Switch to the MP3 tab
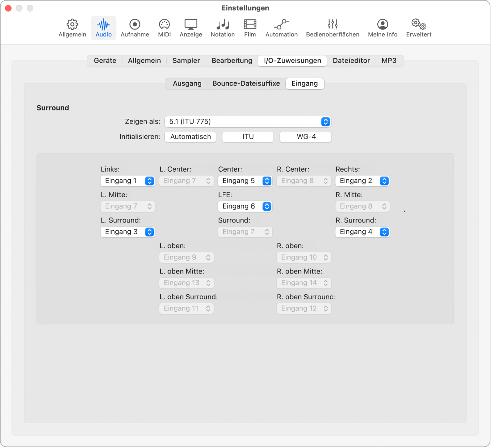Viewport: 491px width, 447px height. pos(389,61)
